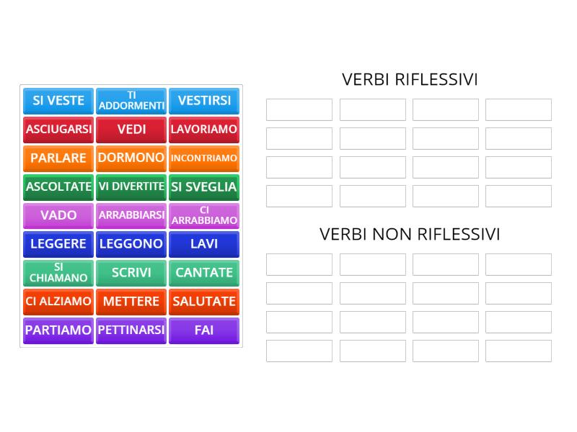Image resolution: width=577 pixels, height=432 pixels.
Task: Click the LAVORIAMO tile
Action: click(204, 130)
